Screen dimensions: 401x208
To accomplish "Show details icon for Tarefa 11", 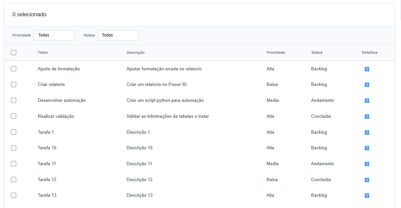I will coord(367,164).
